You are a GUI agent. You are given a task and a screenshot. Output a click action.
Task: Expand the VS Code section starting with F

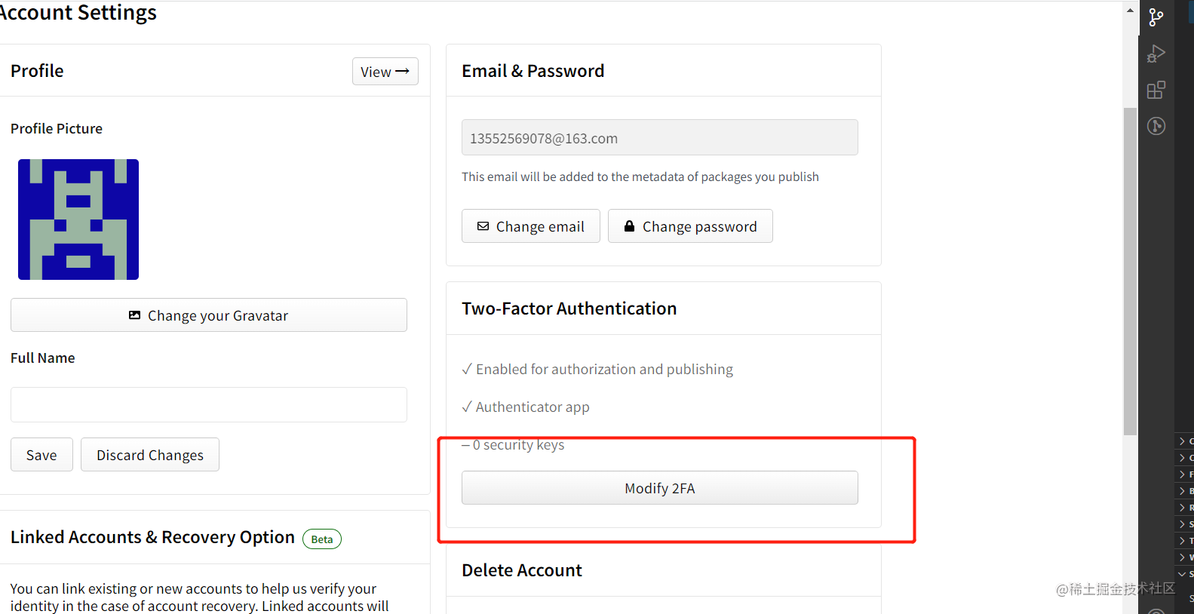1184,474
